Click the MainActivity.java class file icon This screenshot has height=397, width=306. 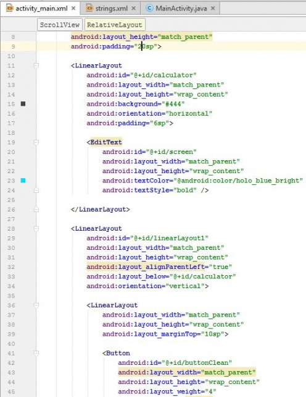pos(149,9)
